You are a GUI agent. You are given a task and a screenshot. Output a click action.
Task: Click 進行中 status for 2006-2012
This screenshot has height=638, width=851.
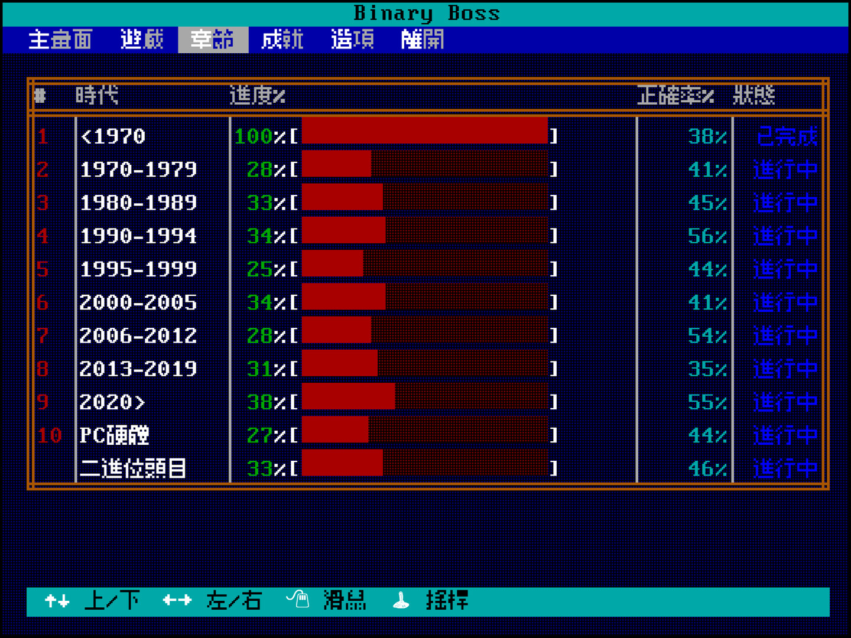(785, 336)
